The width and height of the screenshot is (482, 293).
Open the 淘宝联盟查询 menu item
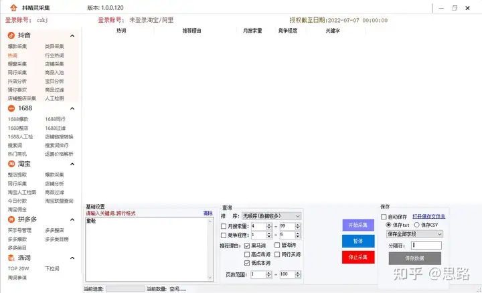[59, 201]
